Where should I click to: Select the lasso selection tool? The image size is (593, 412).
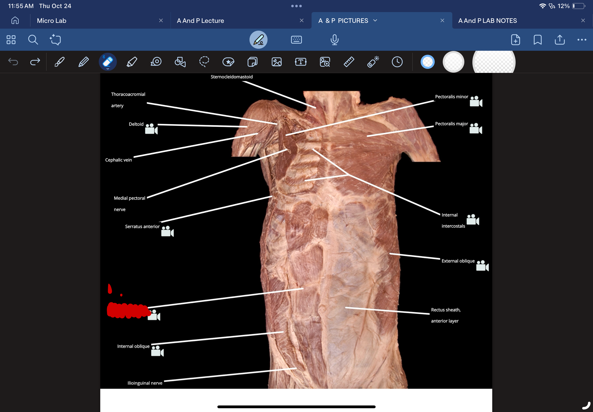click(x=204, y=62)
